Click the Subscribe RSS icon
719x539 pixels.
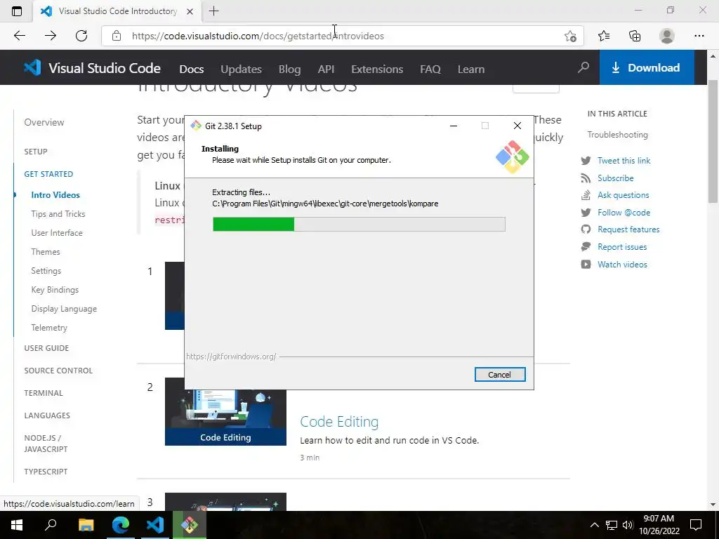pyautogui.click(x=586, y=178)
